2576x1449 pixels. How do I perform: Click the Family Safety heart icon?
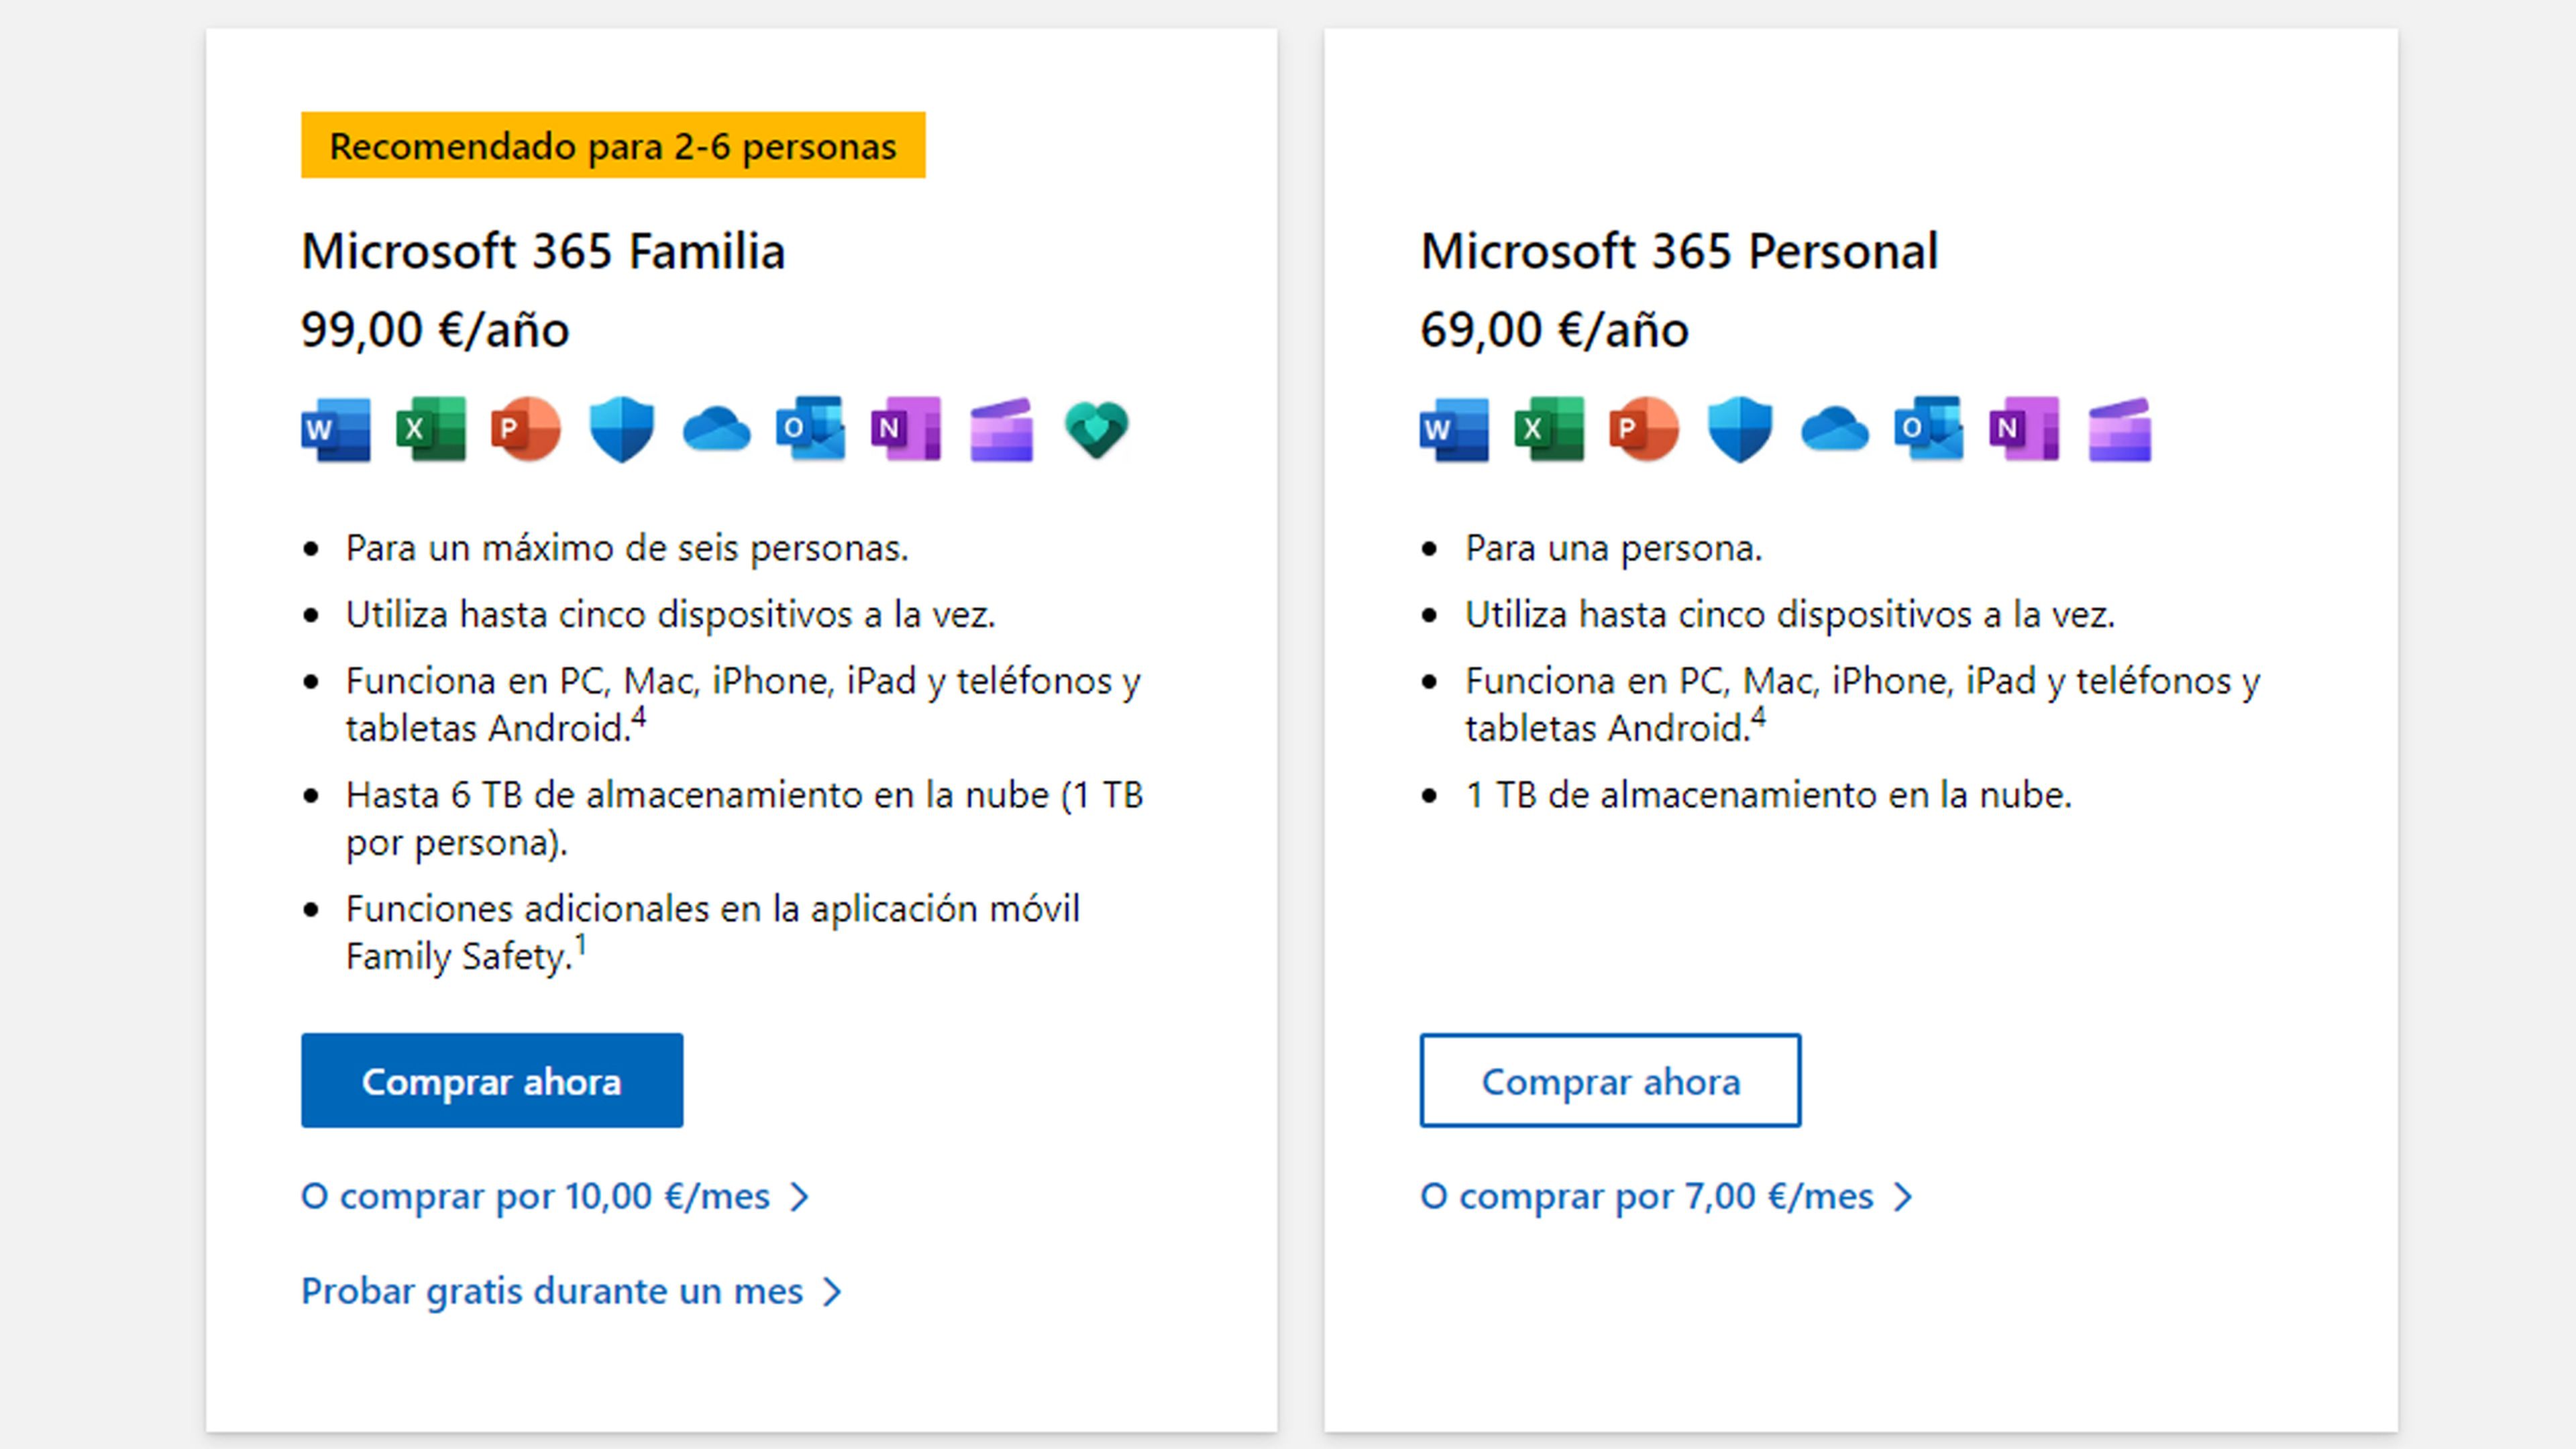pyautogui.click(x=1097, y=430)
